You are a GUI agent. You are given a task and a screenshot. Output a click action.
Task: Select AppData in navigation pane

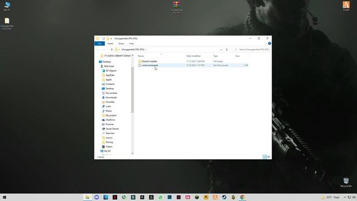click(x=108, y=75)
